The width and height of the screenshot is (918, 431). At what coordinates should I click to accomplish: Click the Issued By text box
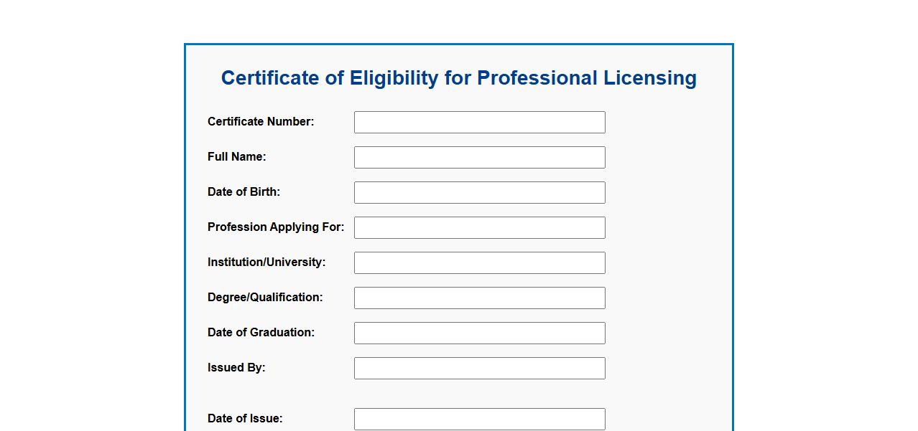pos(479,368)
